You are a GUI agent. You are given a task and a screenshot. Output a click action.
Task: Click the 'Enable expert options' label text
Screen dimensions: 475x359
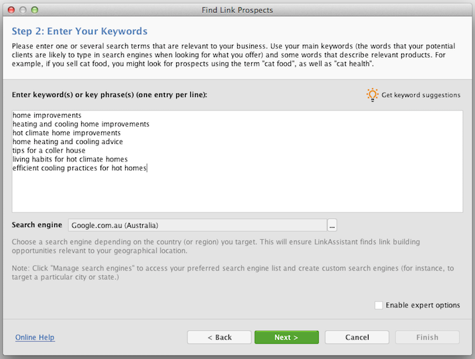click(x=423, y=305)
